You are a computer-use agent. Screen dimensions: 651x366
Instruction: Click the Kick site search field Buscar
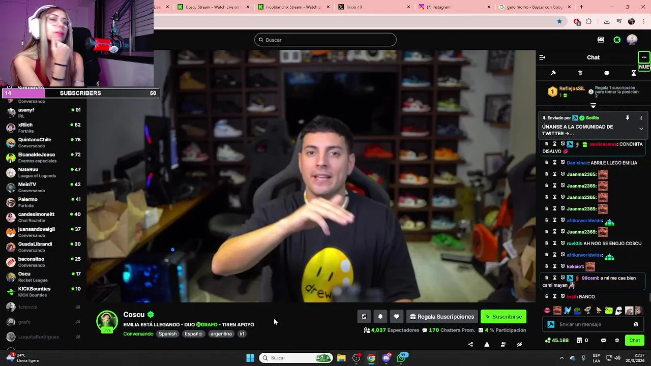coord(325,40)
